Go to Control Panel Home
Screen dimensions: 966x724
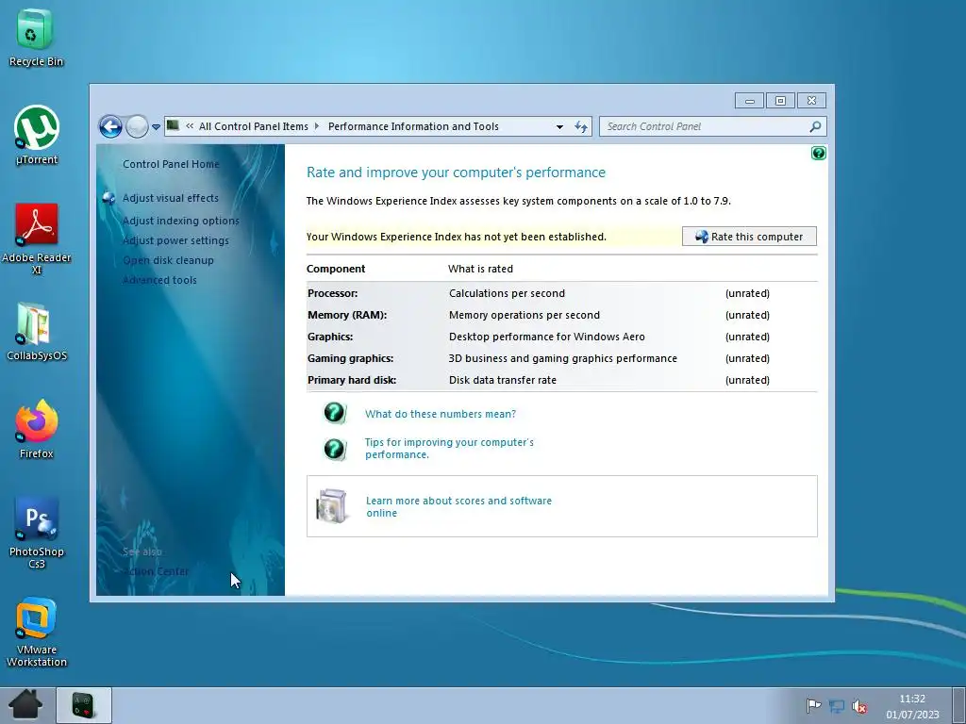pos(171,164)
